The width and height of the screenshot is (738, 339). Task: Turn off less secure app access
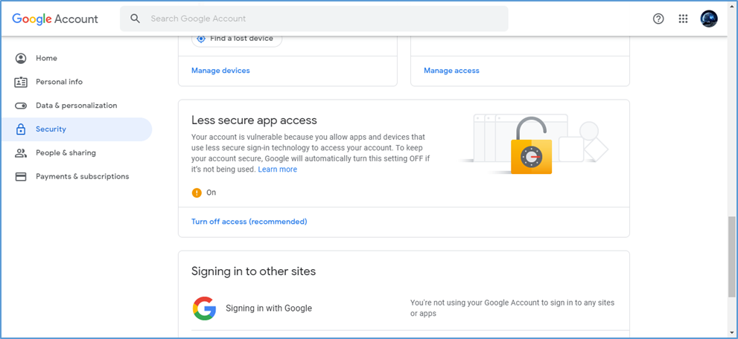coord(249,222)
